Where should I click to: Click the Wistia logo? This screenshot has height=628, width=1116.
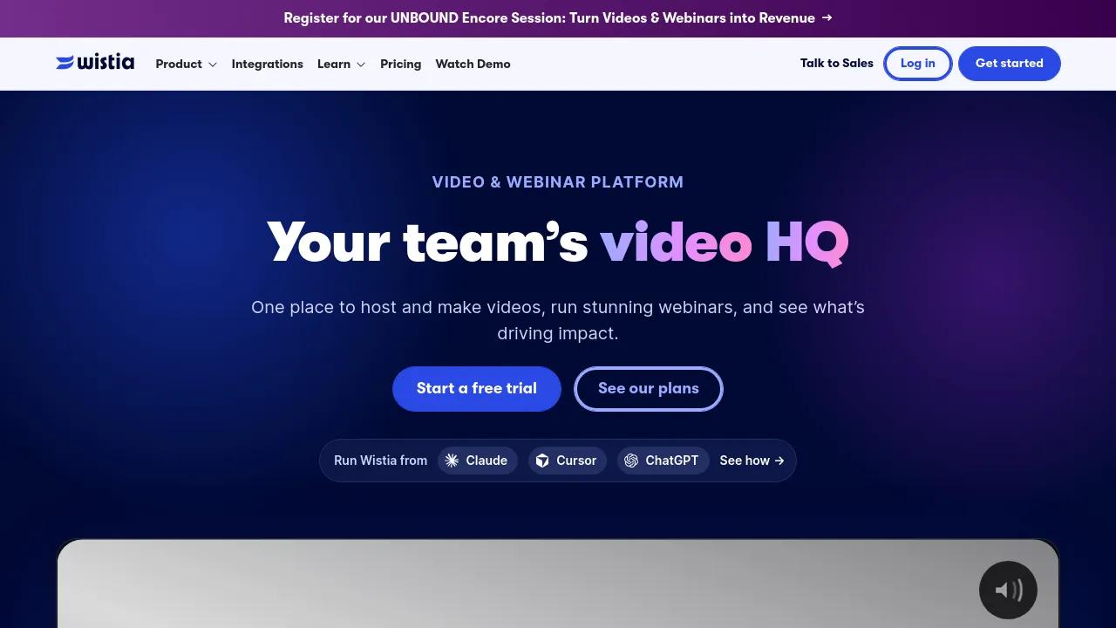pos(95,63)
